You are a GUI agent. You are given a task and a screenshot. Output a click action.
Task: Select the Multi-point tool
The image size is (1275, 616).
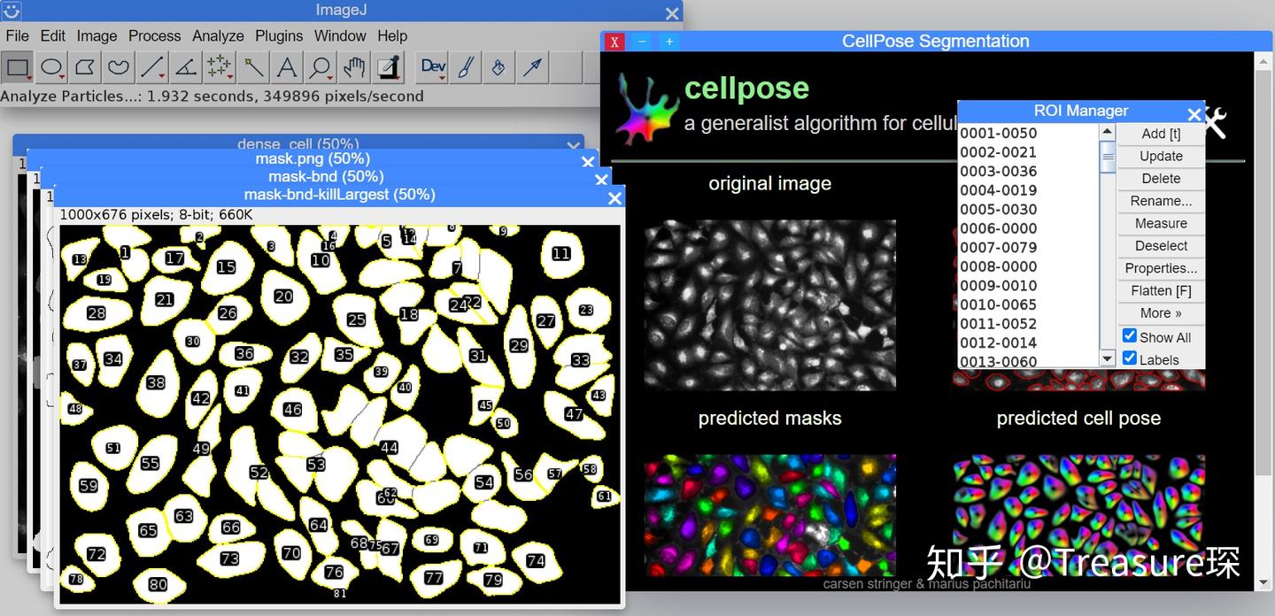[x=220, y=66]
